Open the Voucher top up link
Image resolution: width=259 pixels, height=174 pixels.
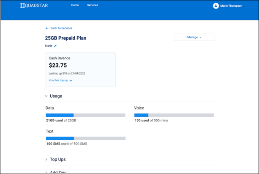pyautogui.click(x=58, y=80)
